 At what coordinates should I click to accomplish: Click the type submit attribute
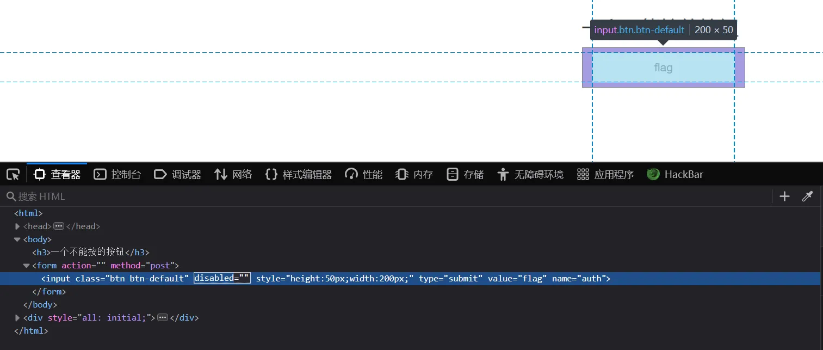[451, 279]
